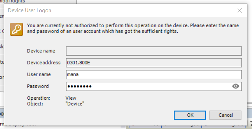Click the "Device" object value
This screenshot has width=252, height=129.
tap(75, 104)
